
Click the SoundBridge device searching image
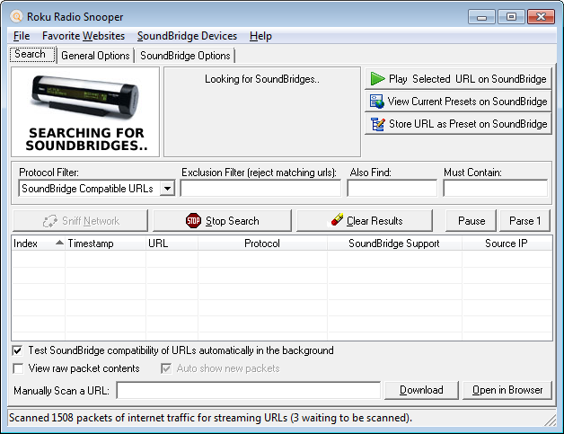coord(85,112)
